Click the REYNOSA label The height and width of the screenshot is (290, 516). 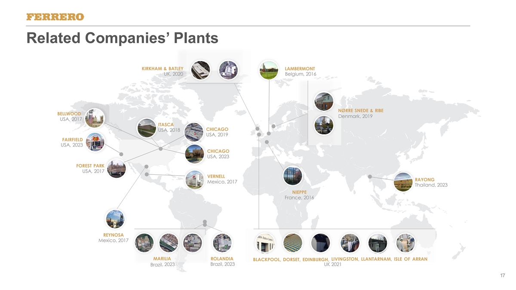click(114, 235)
